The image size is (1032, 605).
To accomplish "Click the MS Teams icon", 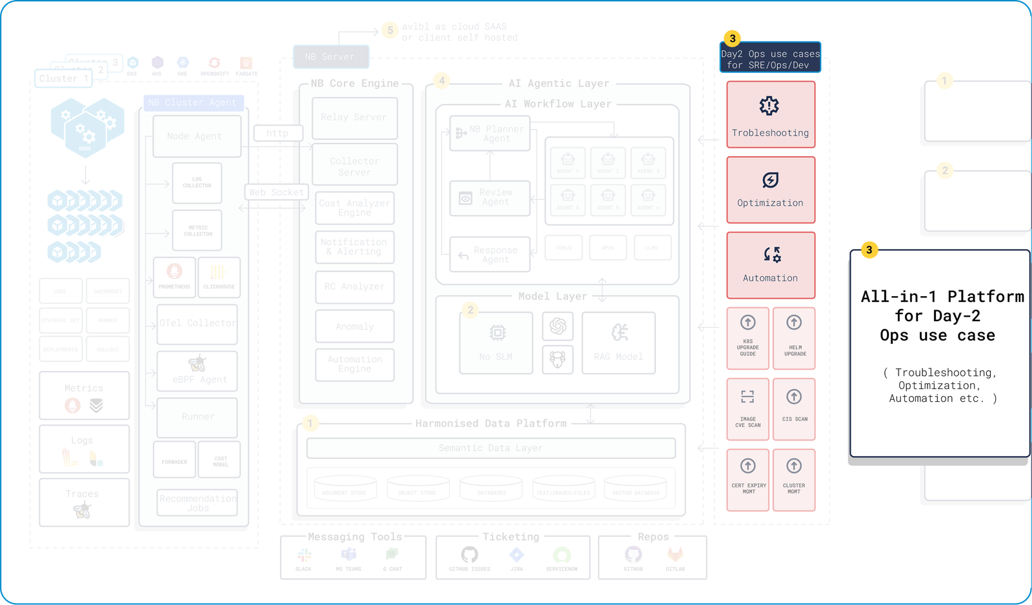I will pos(349,554).
